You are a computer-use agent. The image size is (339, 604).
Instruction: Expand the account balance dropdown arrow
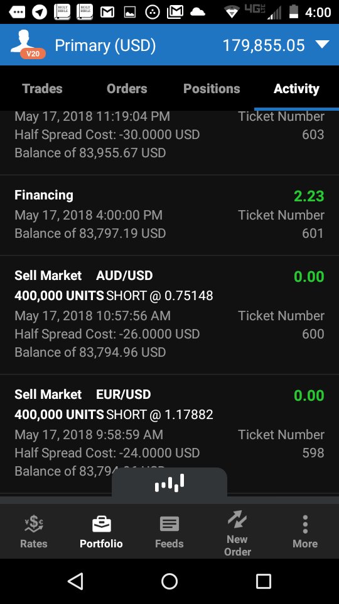pyautogui.click(x=322, y=44)
